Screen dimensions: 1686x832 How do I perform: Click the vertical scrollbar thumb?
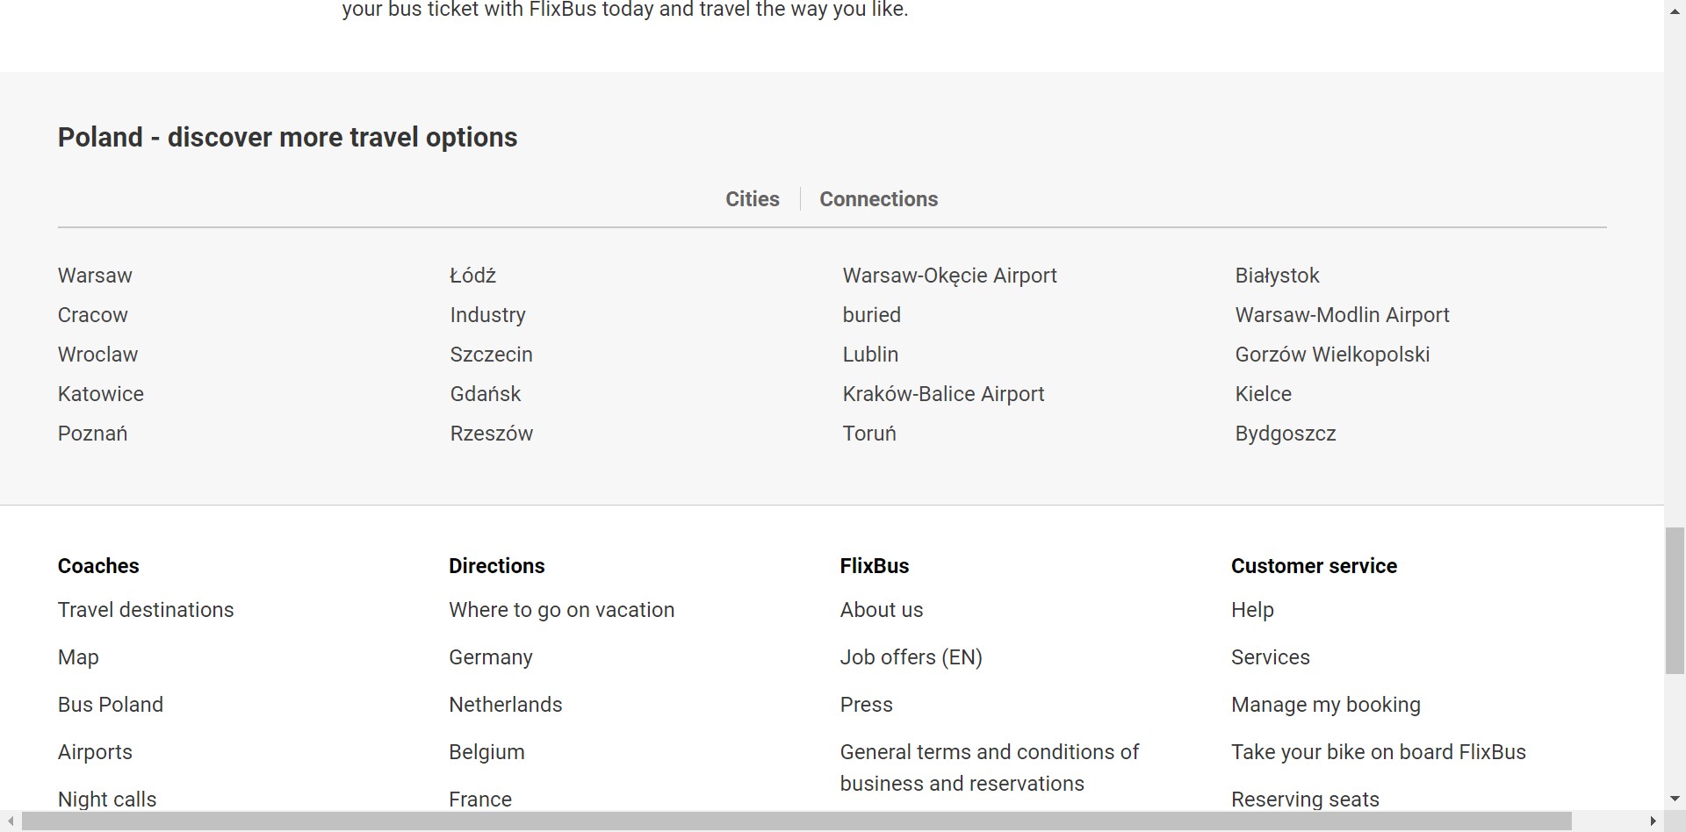coord(1675,600)
